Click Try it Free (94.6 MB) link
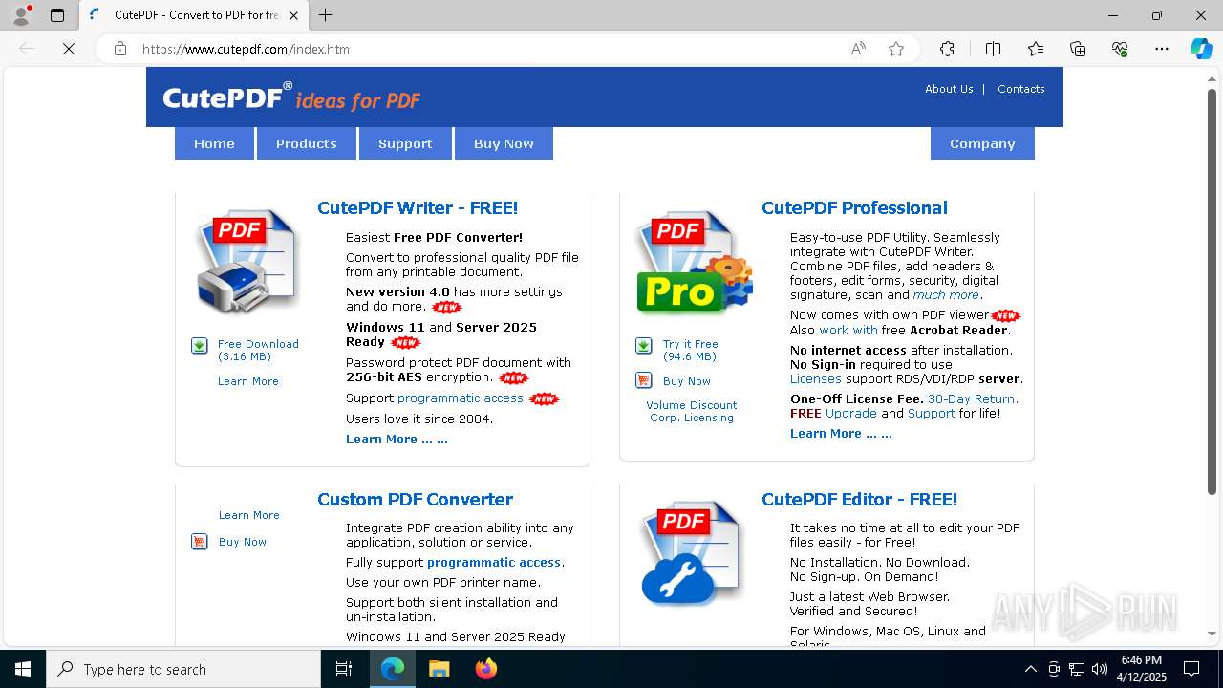 pos(691,350)
